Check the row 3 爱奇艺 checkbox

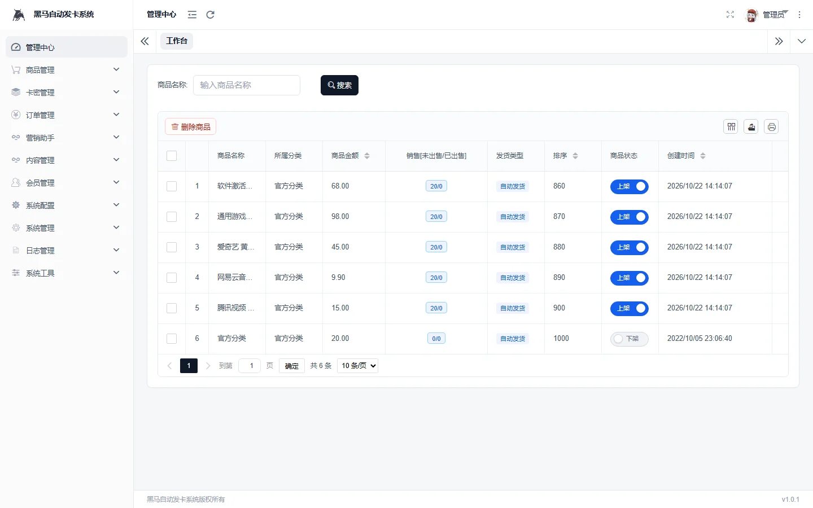pyautogui.click(x=172, y=247)
